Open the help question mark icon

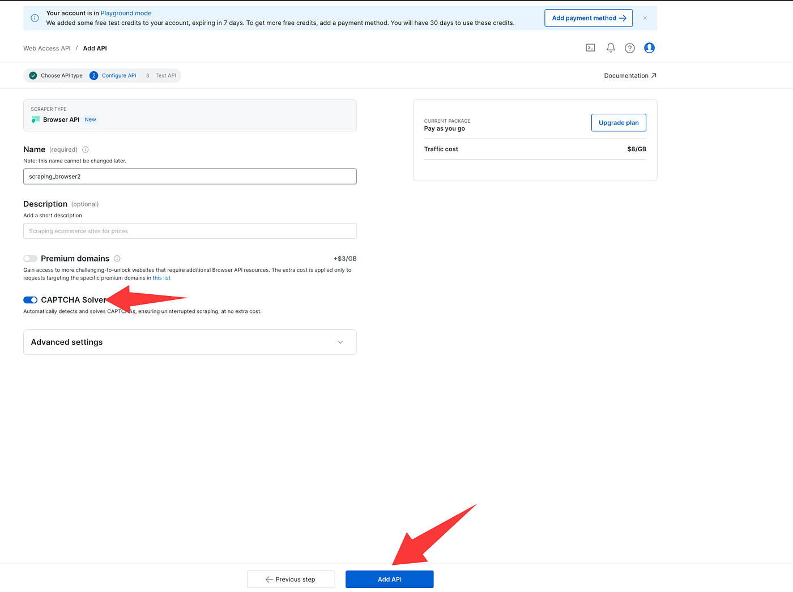tap(629, 48)
